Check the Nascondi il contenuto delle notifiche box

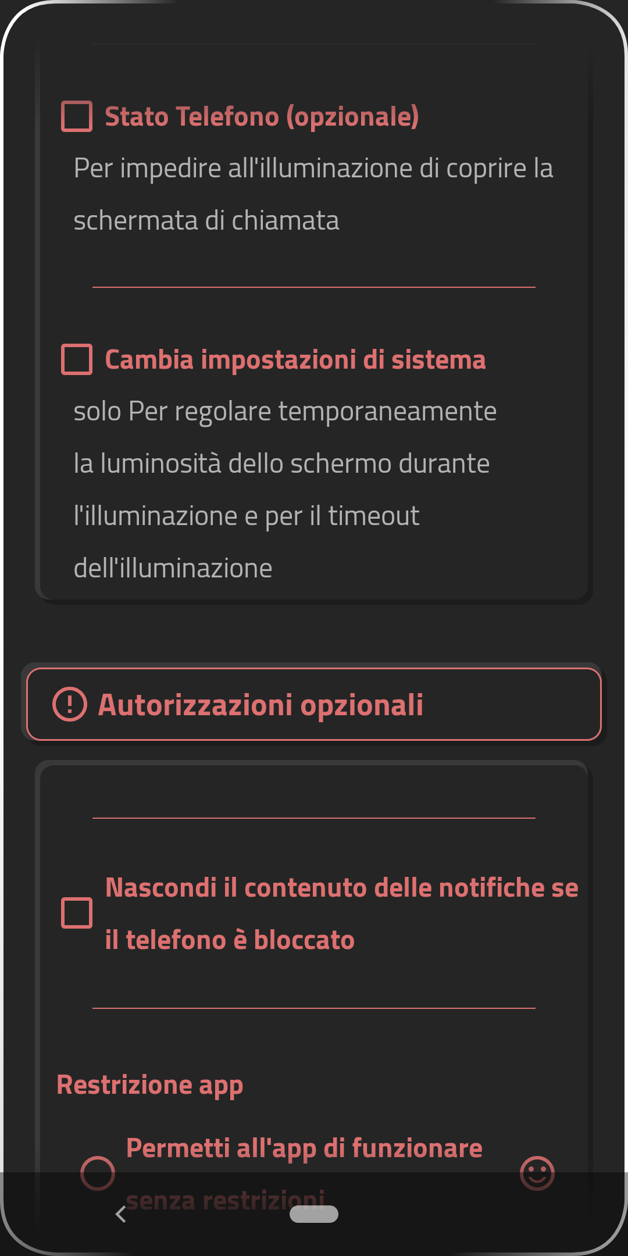point(77,913)
